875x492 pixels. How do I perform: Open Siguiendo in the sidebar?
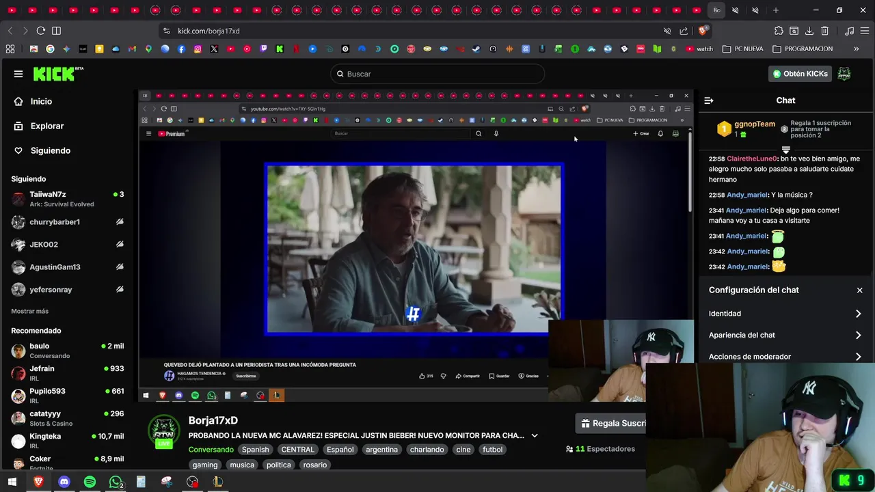click(x=51, y=150)
